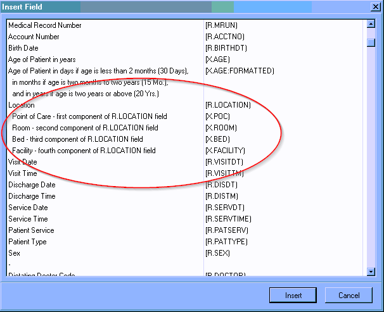Select the Visit Date field
384x312 pixels.
tap(23, 162)
